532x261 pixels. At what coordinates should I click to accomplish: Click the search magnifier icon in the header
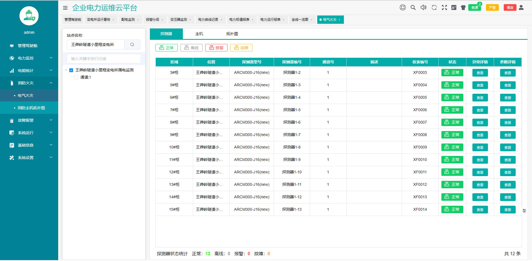[413, 7]
